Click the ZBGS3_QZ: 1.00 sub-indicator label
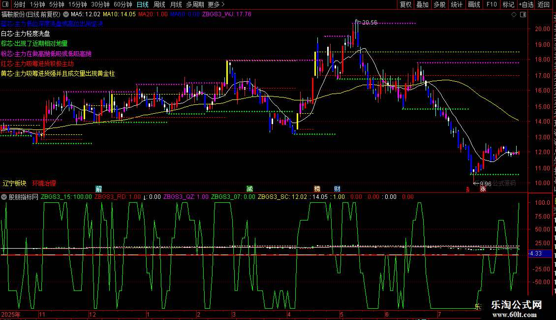The image size is (556, 320). pyautogui.click(x=186, y=197)
